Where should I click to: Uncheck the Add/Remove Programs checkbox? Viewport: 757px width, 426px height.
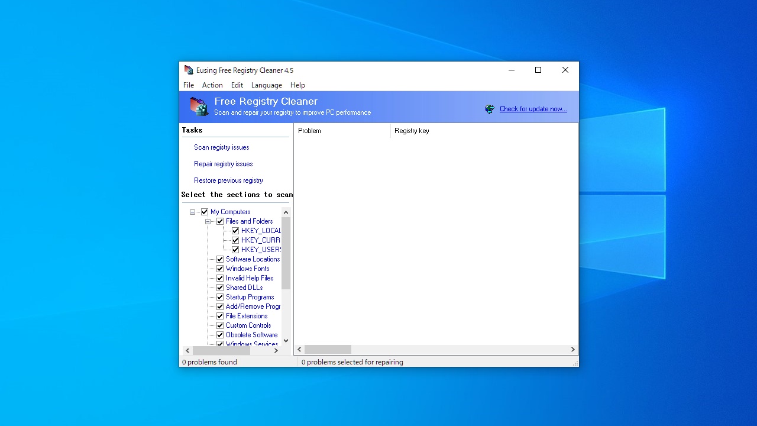click(220, 306)
